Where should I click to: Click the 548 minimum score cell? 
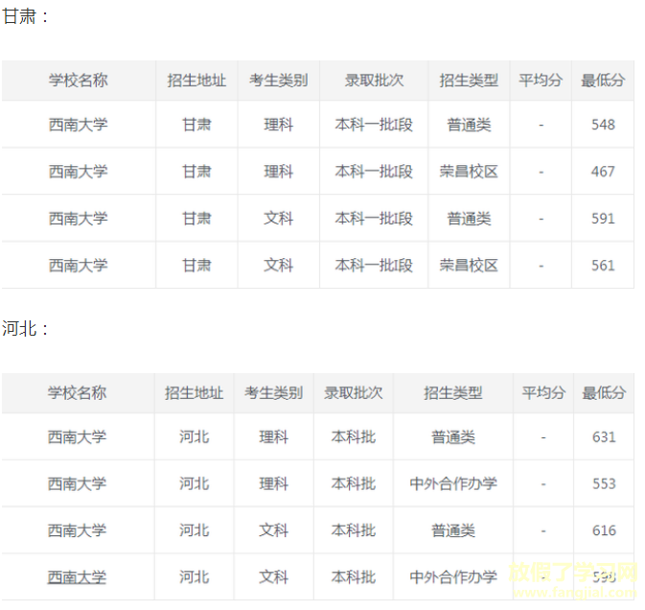pyautogui.click(x=603, y=125)
